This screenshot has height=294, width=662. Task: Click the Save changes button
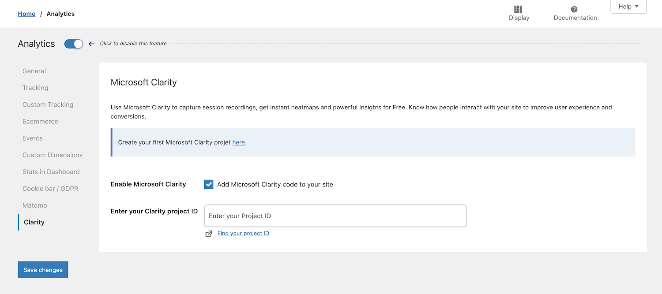(43, 270)
